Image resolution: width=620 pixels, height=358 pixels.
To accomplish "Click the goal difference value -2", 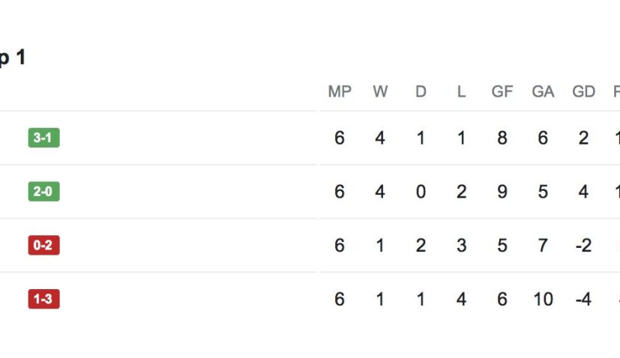I will click(583, 246).
